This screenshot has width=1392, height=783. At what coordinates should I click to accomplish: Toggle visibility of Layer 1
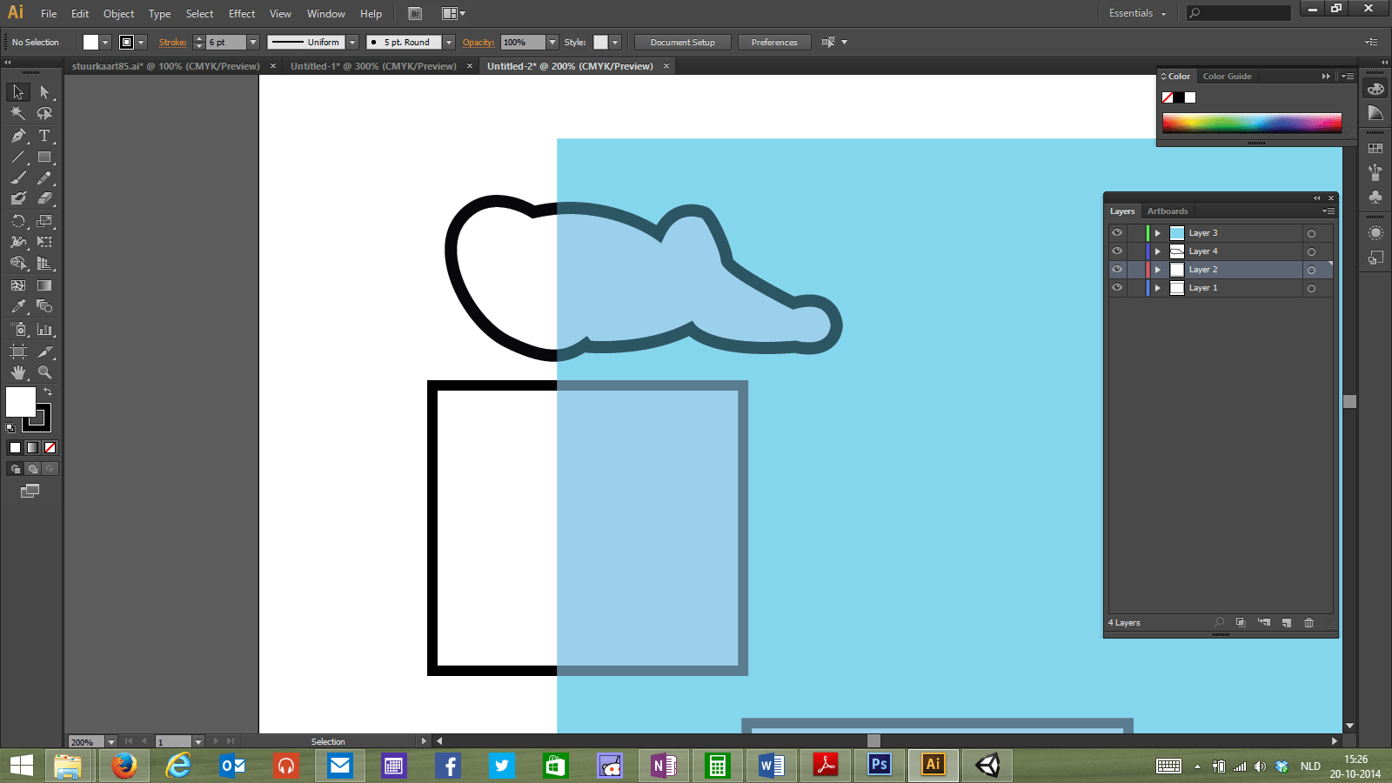1117,287
